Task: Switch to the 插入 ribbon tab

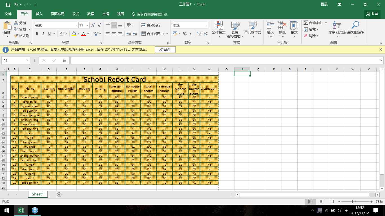Action: (39, 14)
